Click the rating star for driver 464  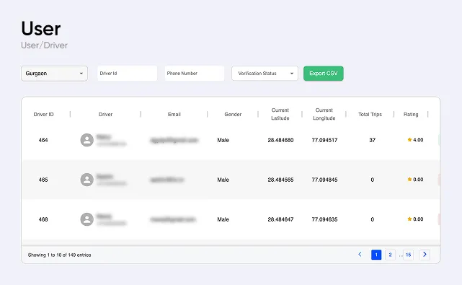click(409, 139)
